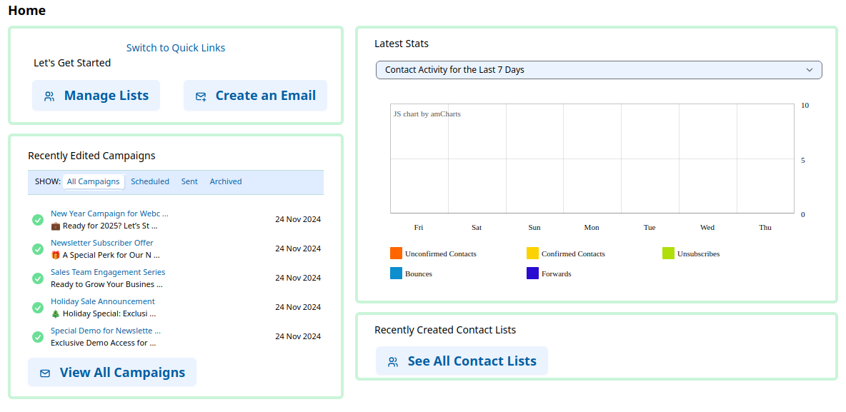
Task: Filter campaigns by Scheduled
Action: click(x=150, y=182)
